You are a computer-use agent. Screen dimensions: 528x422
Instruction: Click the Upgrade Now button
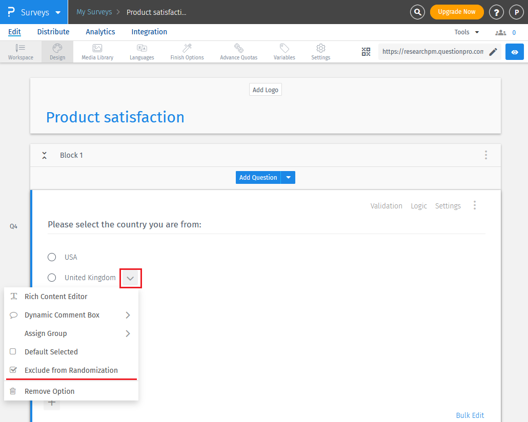457,12
